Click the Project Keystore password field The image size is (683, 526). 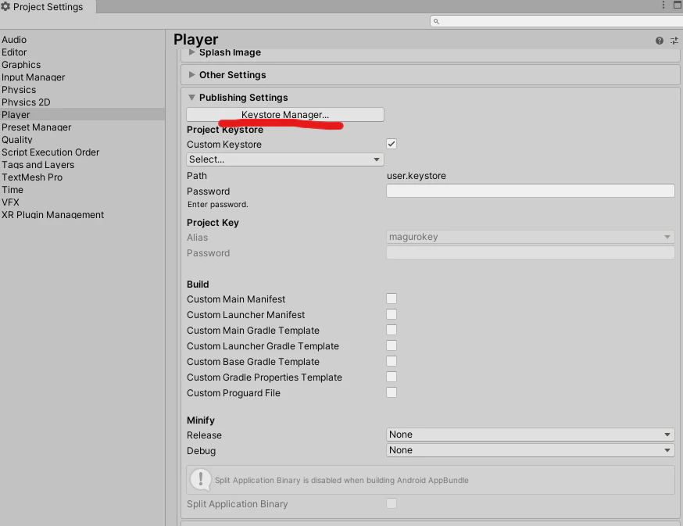(x=530, y=191)
